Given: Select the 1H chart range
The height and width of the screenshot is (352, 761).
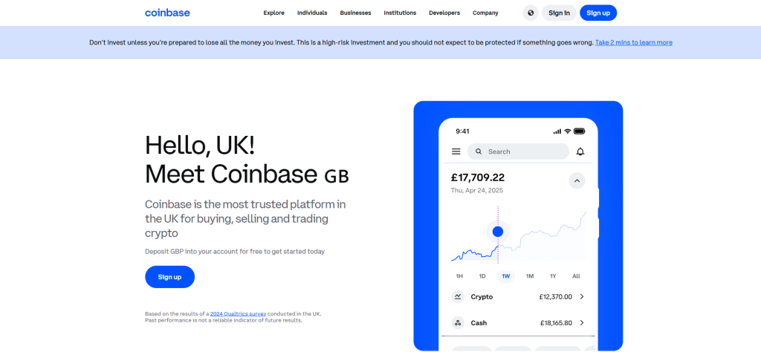Looking at the screenshot, I should coord(459,276).
